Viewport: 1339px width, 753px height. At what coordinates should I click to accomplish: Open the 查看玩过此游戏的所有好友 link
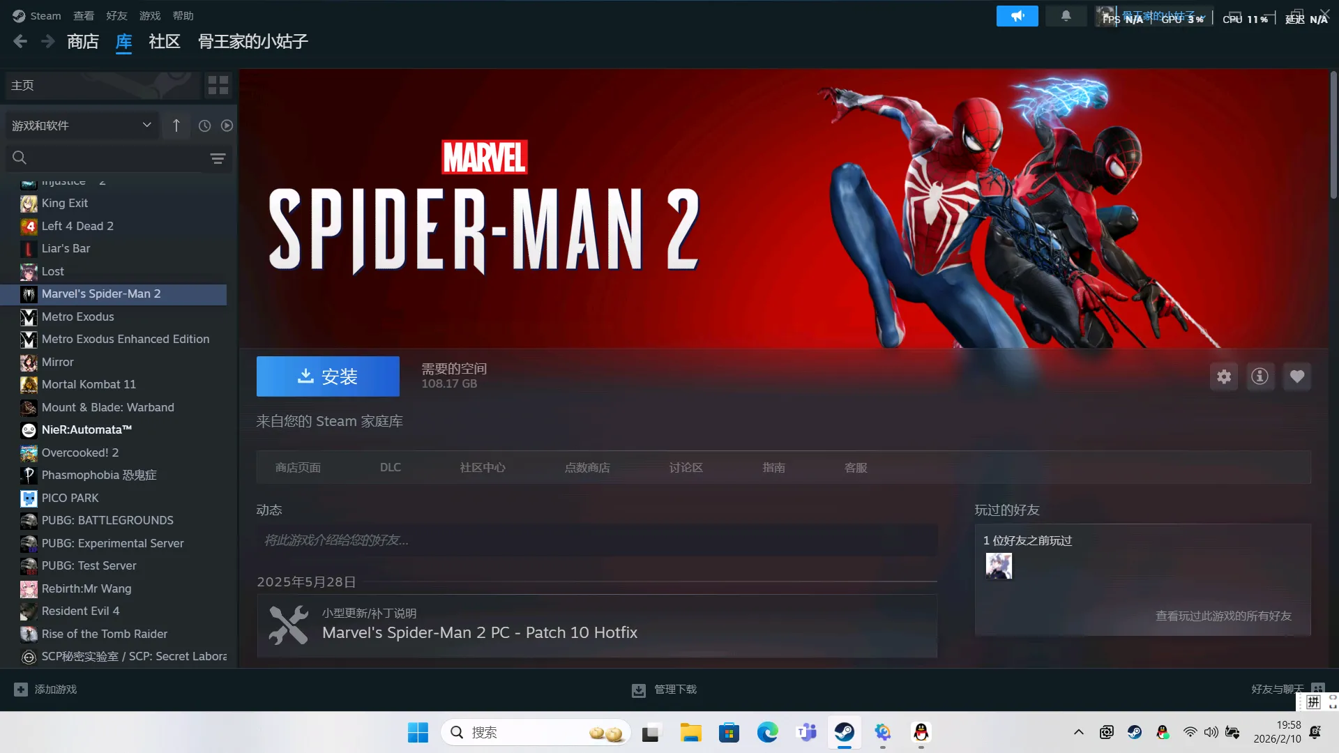pos(1223,616)
